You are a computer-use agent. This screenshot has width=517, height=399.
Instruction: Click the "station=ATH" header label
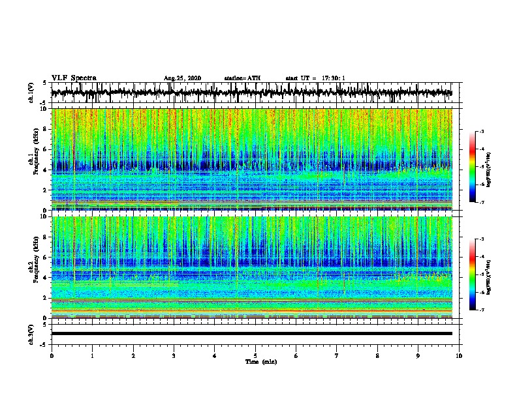pos(242,78)
